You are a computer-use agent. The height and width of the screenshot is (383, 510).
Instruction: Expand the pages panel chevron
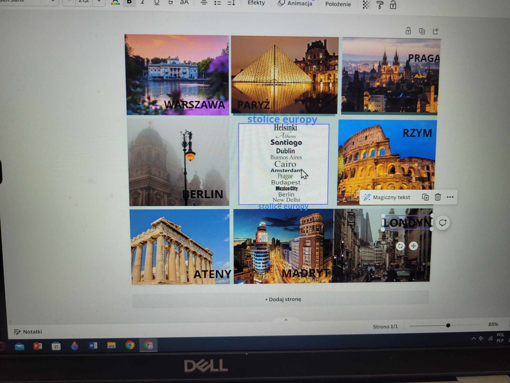[x=286, y=320]
